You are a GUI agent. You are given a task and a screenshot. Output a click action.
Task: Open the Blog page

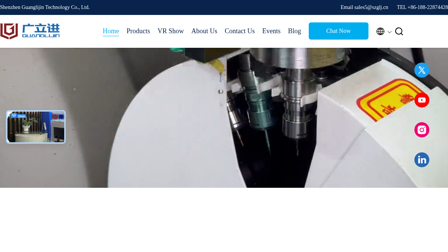click(x=295, y=31)
